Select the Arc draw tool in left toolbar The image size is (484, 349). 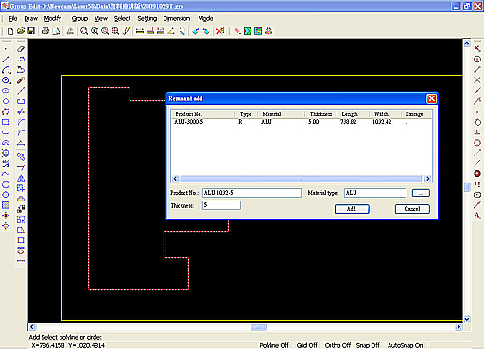click(x=6, y=70)
